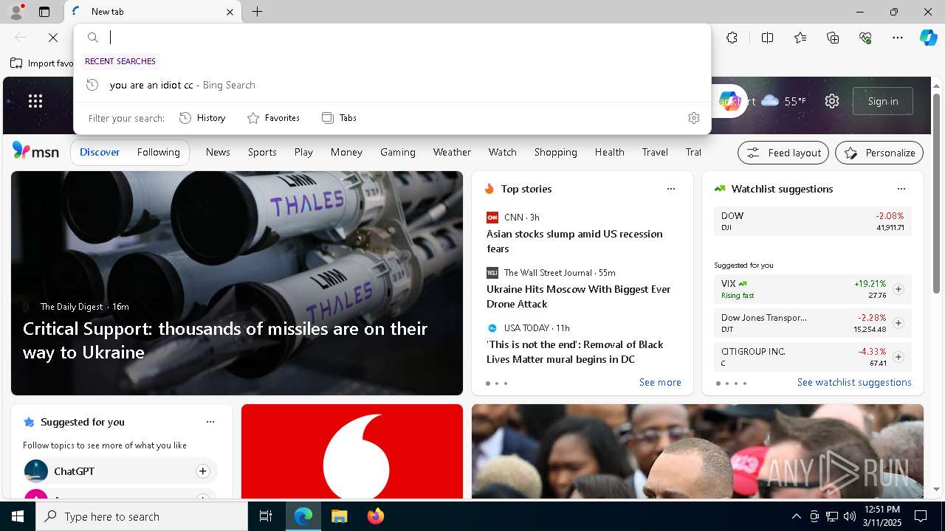Open Feed layout options
This screenshot has height=531, width=945.
pyautogui.click(x=783, y=153)
